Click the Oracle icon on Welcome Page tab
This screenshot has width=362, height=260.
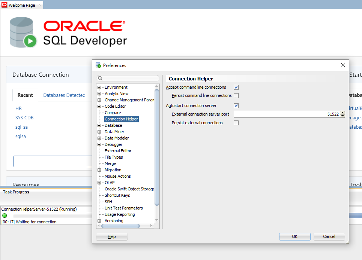point(5,5)
